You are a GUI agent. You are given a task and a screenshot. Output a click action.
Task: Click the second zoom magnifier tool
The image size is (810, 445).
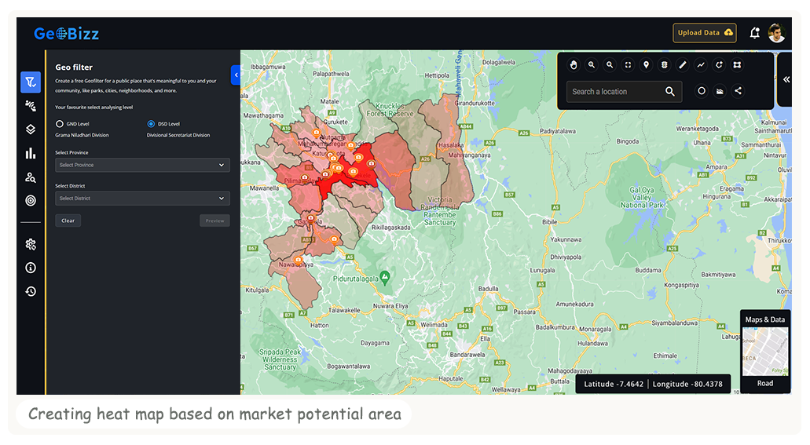610,65
